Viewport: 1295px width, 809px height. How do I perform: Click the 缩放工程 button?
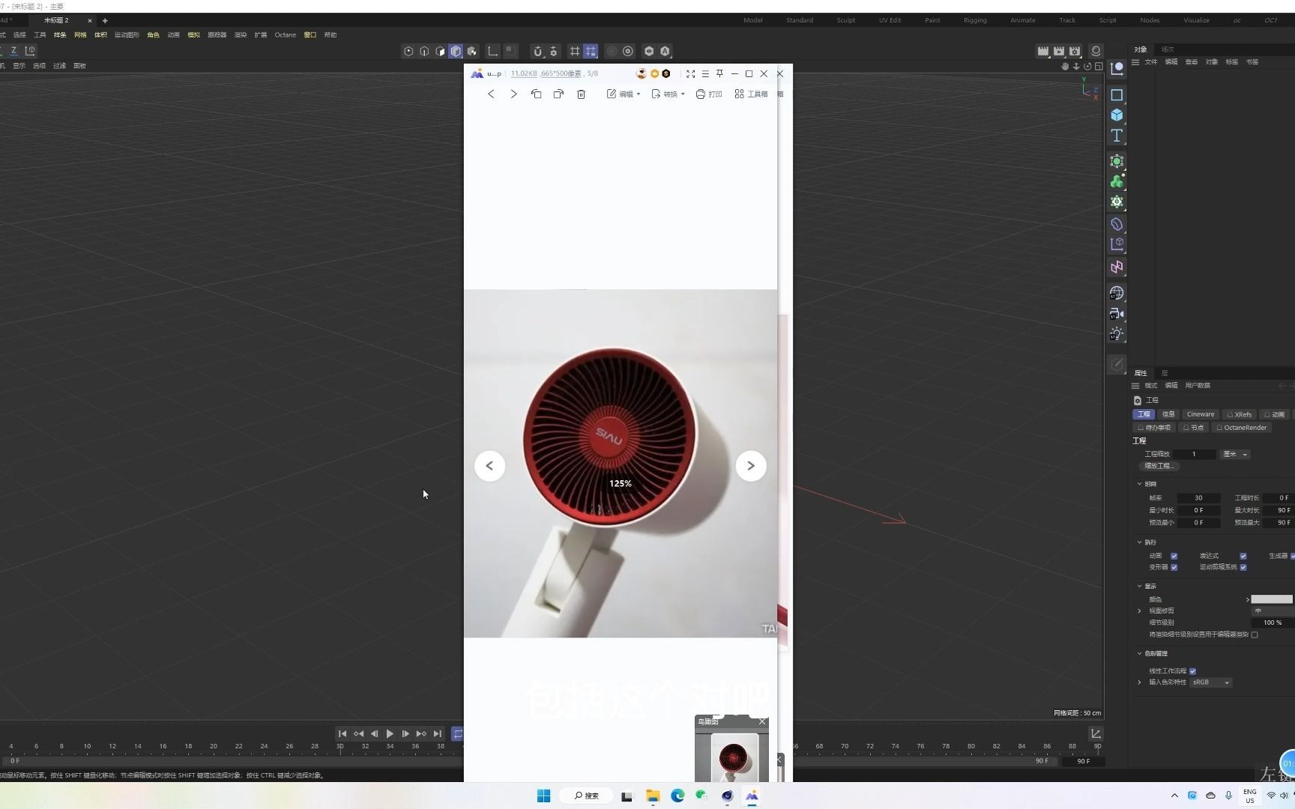coord(1159,466)
